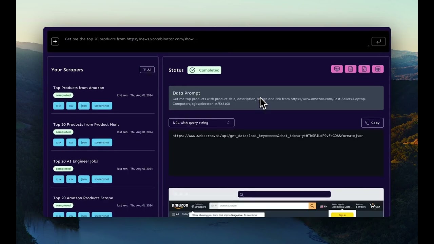The height and width of the screenshot is (244, 434).
Task: Open Returns & Orders in the Amazon preview
Action: (360, 206)
